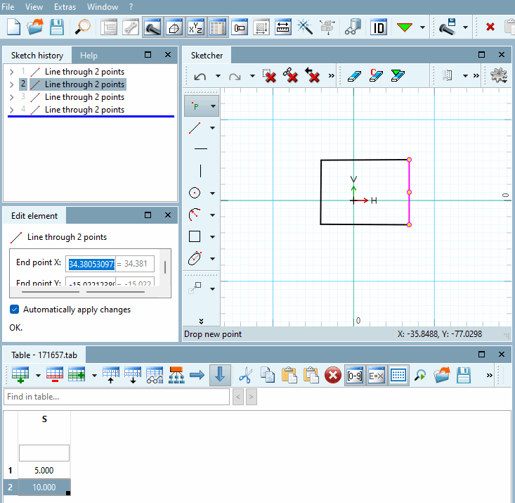515x503 pixels.
Task: Open the circle tool dropdown arrow
Action: [212, 193]
